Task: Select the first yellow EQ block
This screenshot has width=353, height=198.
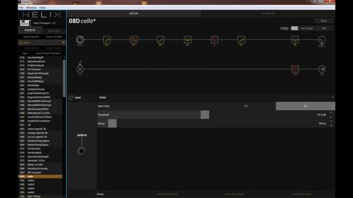Action: pos(188,40)
